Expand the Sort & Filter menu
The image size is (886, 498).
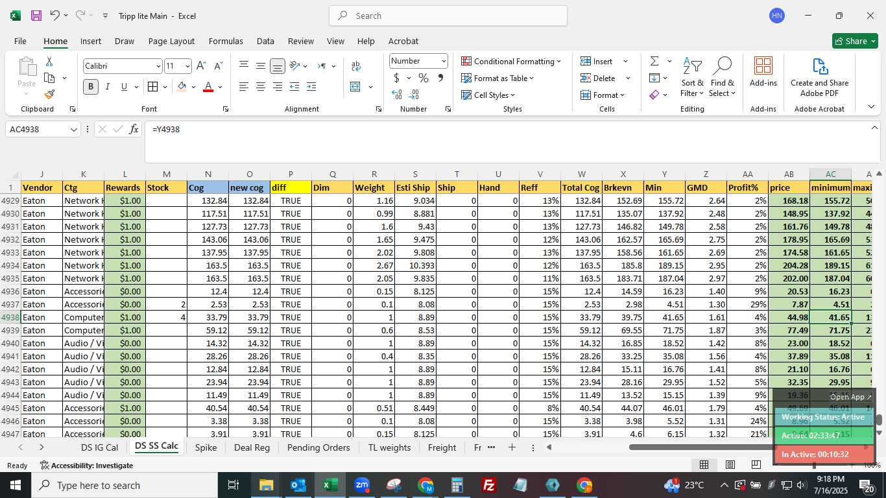click(x=693, y=77)
